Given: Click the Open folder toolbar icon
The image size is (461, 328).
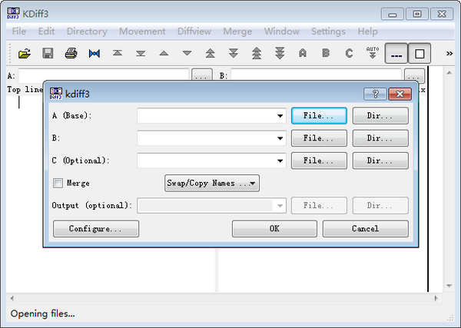Looking at the screenshot, I should point(25,53).
